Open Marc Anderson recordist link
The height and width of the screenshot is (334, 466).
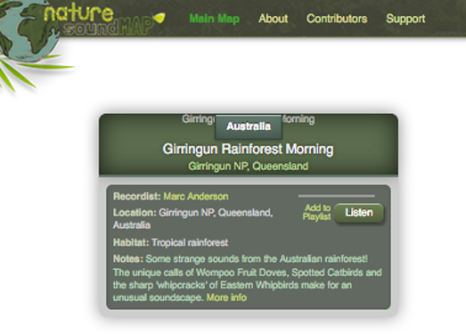coord(196,197)
